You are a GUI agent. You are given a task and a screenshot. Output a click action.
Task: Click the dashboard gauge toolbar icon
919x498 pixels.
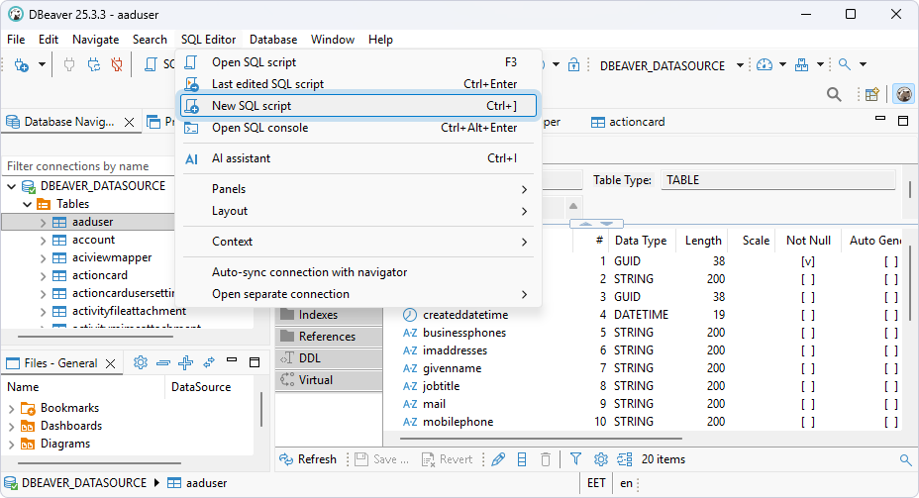click(765, 64)
